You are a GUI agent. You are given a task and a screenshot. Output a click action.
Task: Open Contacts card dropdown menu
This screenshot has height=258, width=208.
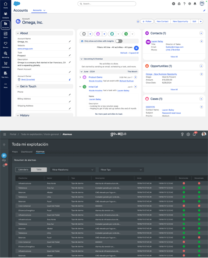201,33
